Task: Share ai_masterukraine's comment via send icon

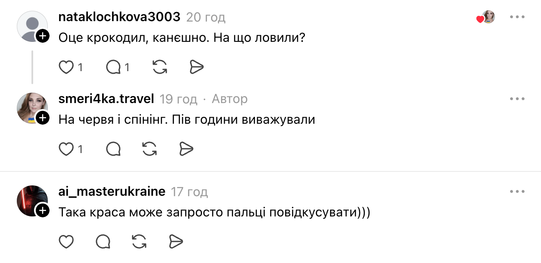Action: [x=176, y=242]
